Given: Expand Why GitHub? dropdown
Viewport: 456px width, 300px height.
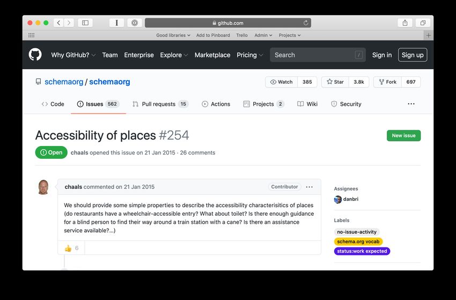Looking at the screenshot, I should tap(73, 55).
